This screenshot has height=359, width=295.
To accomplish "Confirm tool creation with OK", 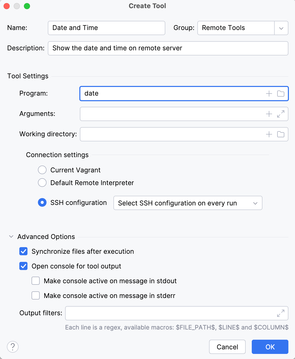I will coord(270,347).
